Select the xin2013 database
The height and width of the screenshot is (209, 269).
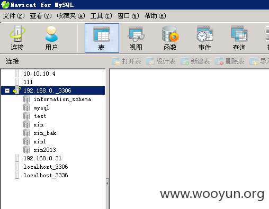coord(44,150)
